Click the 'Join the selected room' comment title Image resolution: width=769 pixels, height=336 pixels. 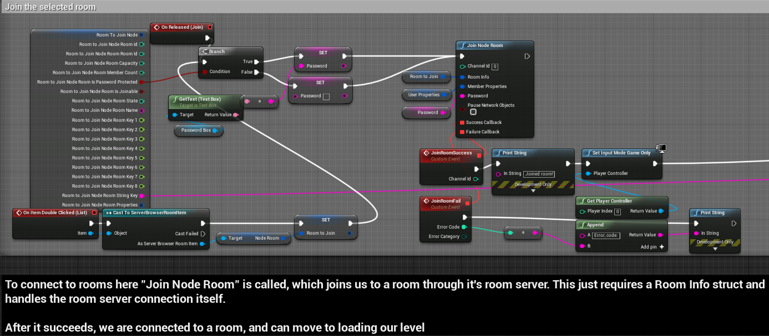point(50,7)
